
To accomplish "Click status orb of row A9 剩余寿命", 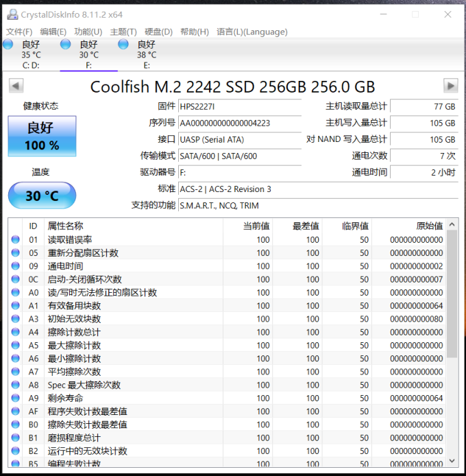I will pyautogui.click(x=16, y=398).
